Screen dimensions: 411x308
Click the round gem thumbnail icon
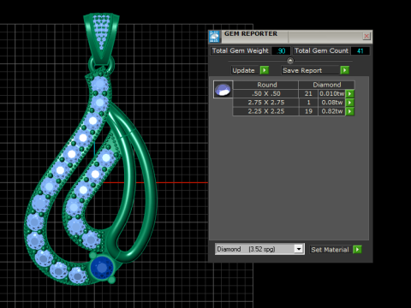223,90
